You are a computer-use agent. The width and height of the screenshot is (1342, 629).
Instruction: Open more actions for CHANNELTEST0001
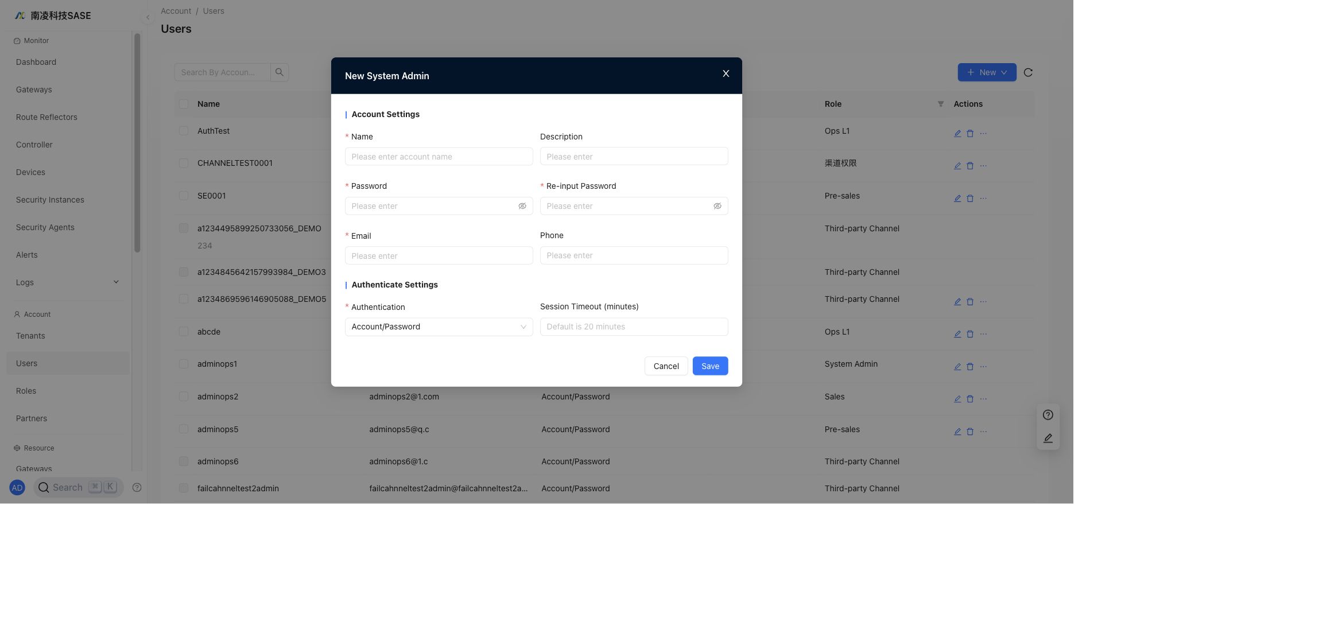(x=983, y=166)
